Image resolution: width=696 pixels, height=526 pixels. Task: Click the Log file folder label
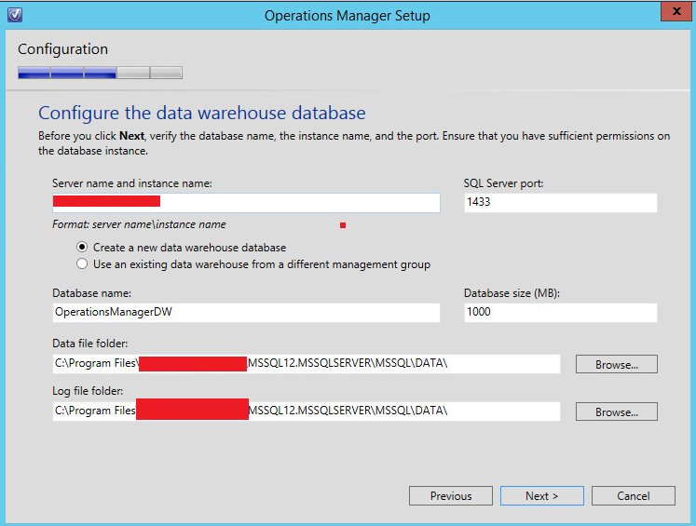coord(88,391)
